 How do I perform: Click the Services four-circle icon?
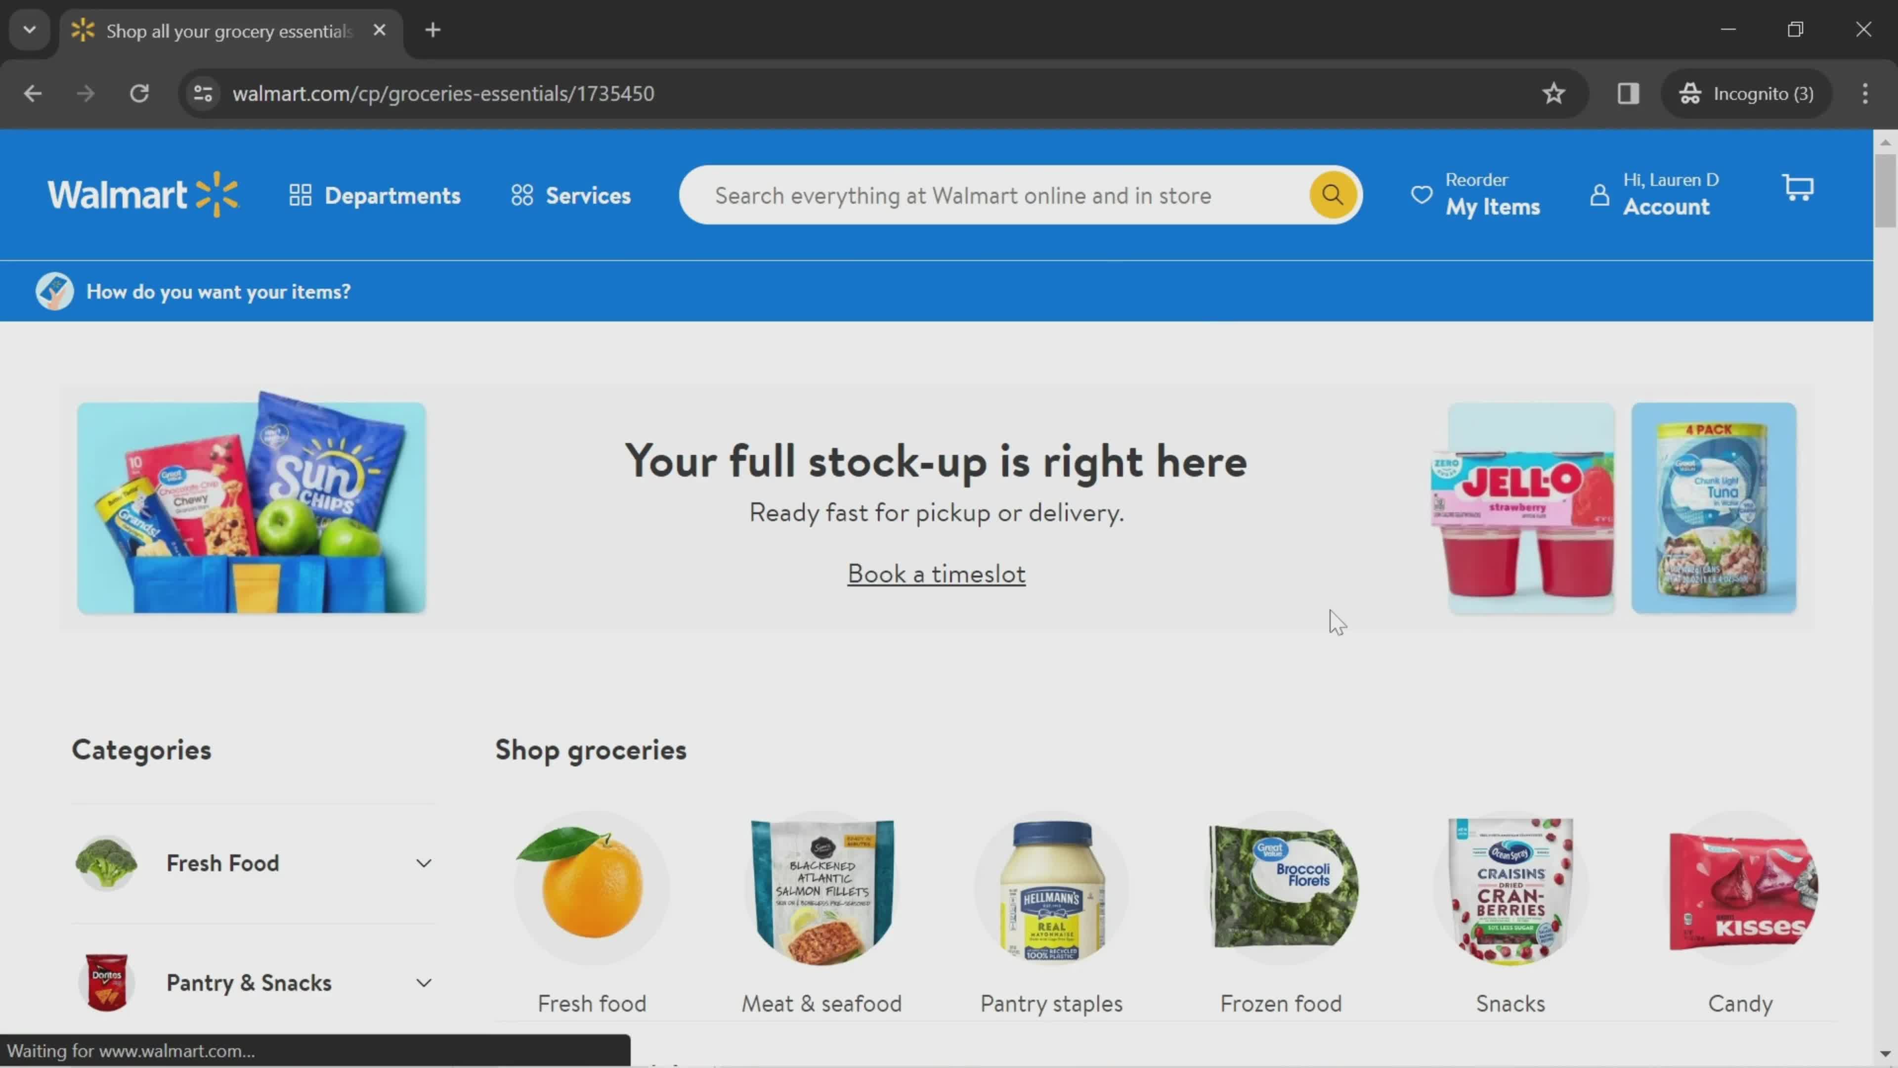click(521, 195)
